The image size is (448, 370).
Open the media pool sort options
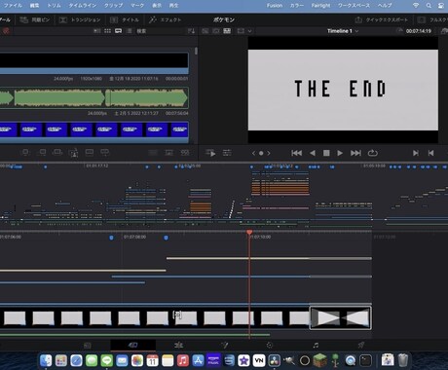click(x=191, y=31)
